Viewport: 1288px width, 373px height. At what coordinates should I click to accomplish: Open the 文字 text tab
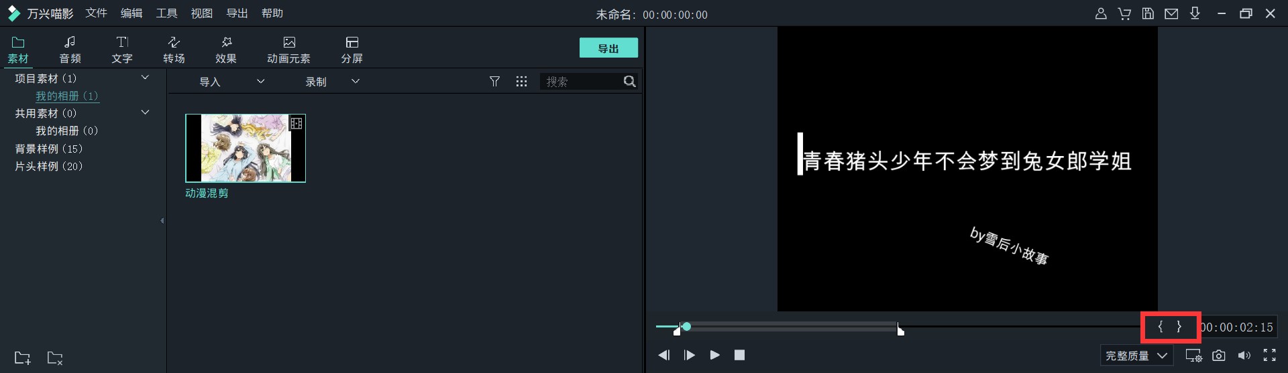point(122,50)
